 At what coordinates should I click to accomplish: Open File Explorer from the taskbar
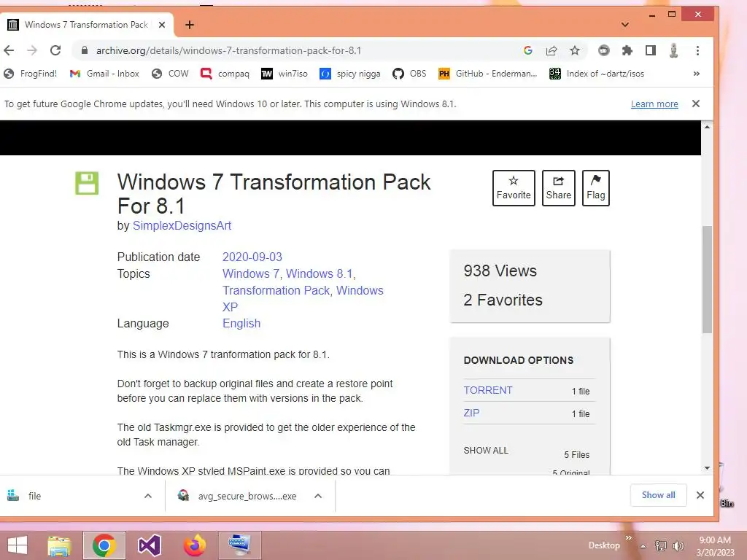tap(59, 545)
